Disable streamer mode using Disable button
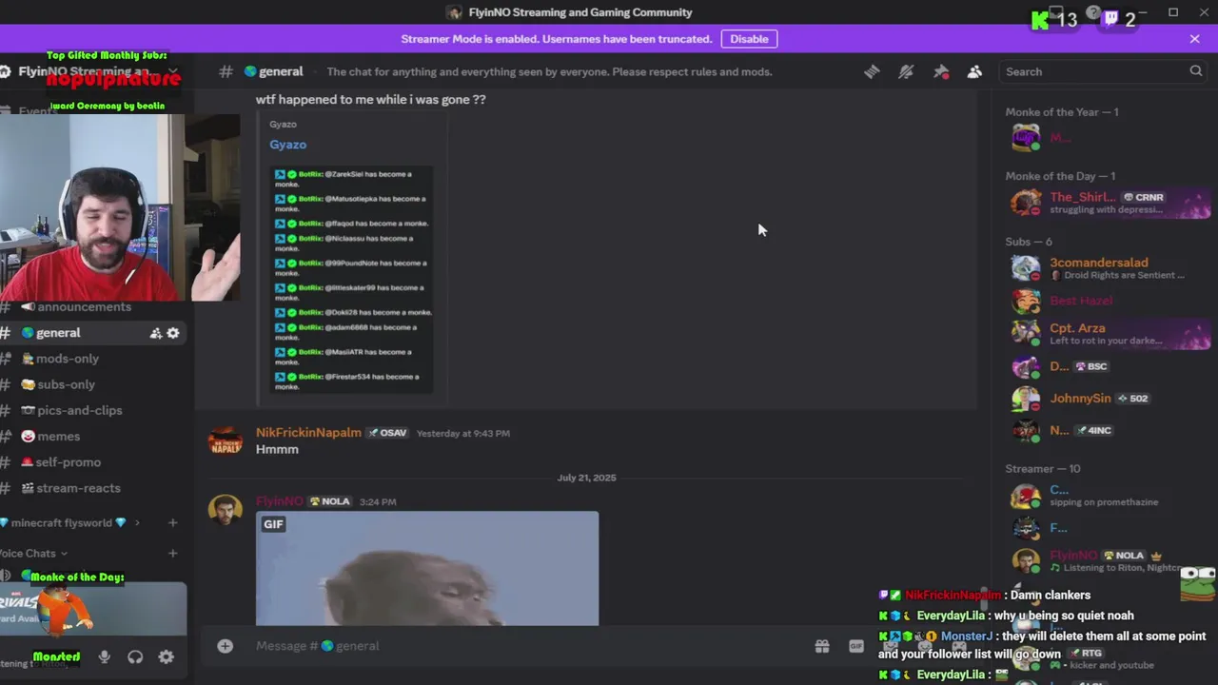 749,39
